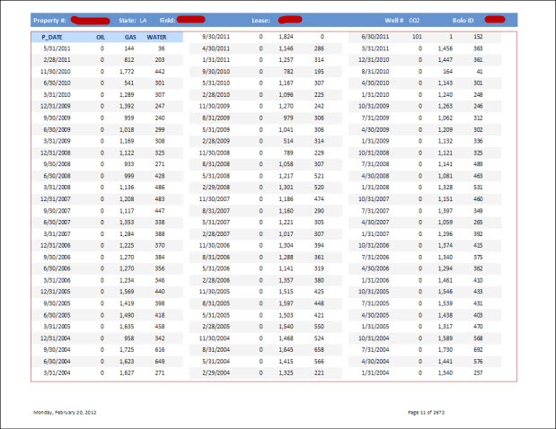Click gas value 514 in 2/28/2009 row

(288, 141)
